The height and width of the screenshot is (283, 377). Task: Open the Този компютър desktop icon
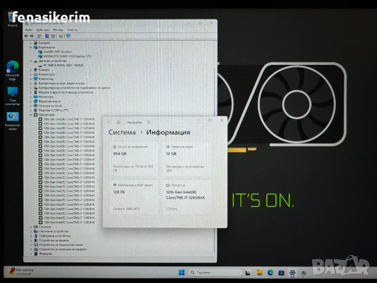coord(12,96)
